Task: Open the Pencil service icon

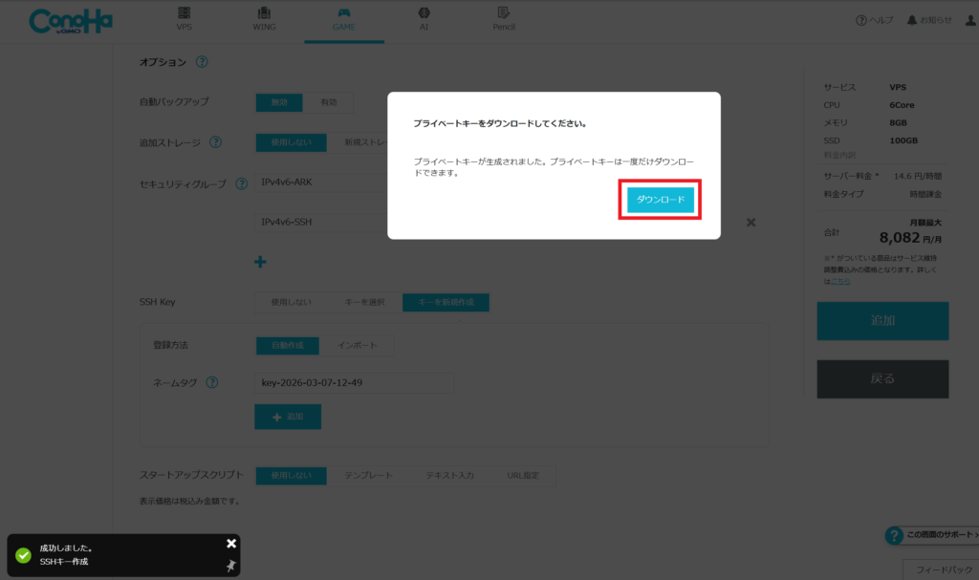Action: (503, 18)
